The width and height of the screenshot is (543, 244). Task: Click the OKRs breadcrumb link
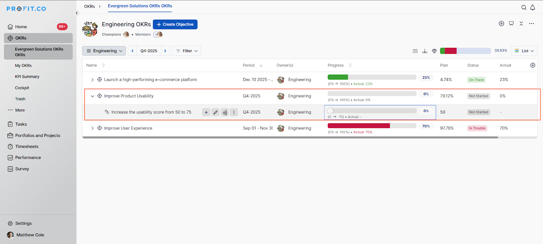click(x=90, y=6)
